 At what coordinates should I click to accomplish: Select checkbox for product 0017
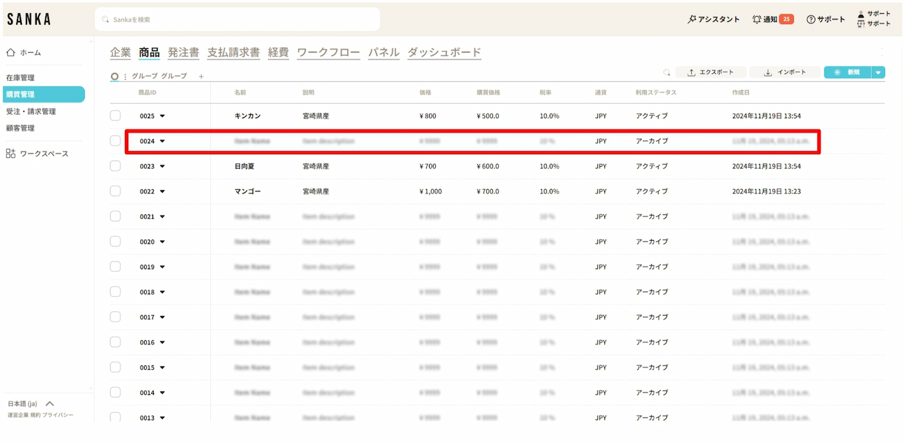(115, 317)
